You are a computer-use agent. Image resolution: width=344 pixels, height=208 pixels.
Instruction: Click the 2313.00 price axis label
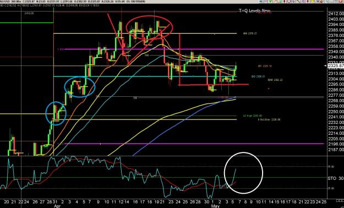pyautogui.click(x=336, y=73)
